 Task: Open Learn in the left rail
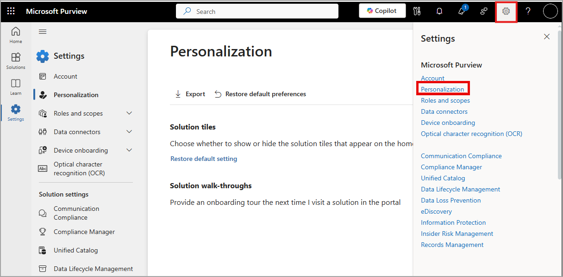click(16, 87)
